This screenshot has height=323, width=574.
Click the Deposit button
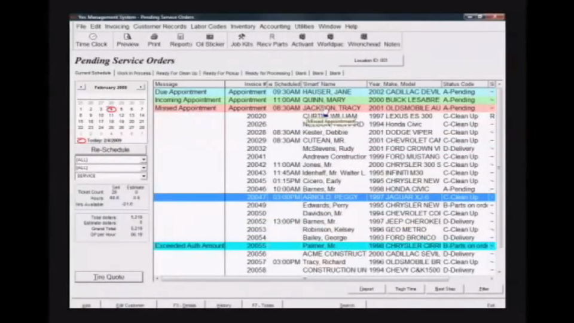pyautogui.click(x=367, y=289)
